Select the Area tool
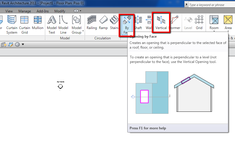The image size is (235, 146). tap(228, 22)
